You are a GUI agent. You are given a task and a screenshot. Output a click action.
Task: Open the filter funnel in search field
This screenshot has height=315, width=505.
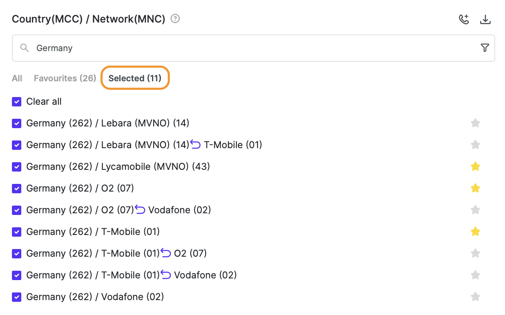(485, 48)
